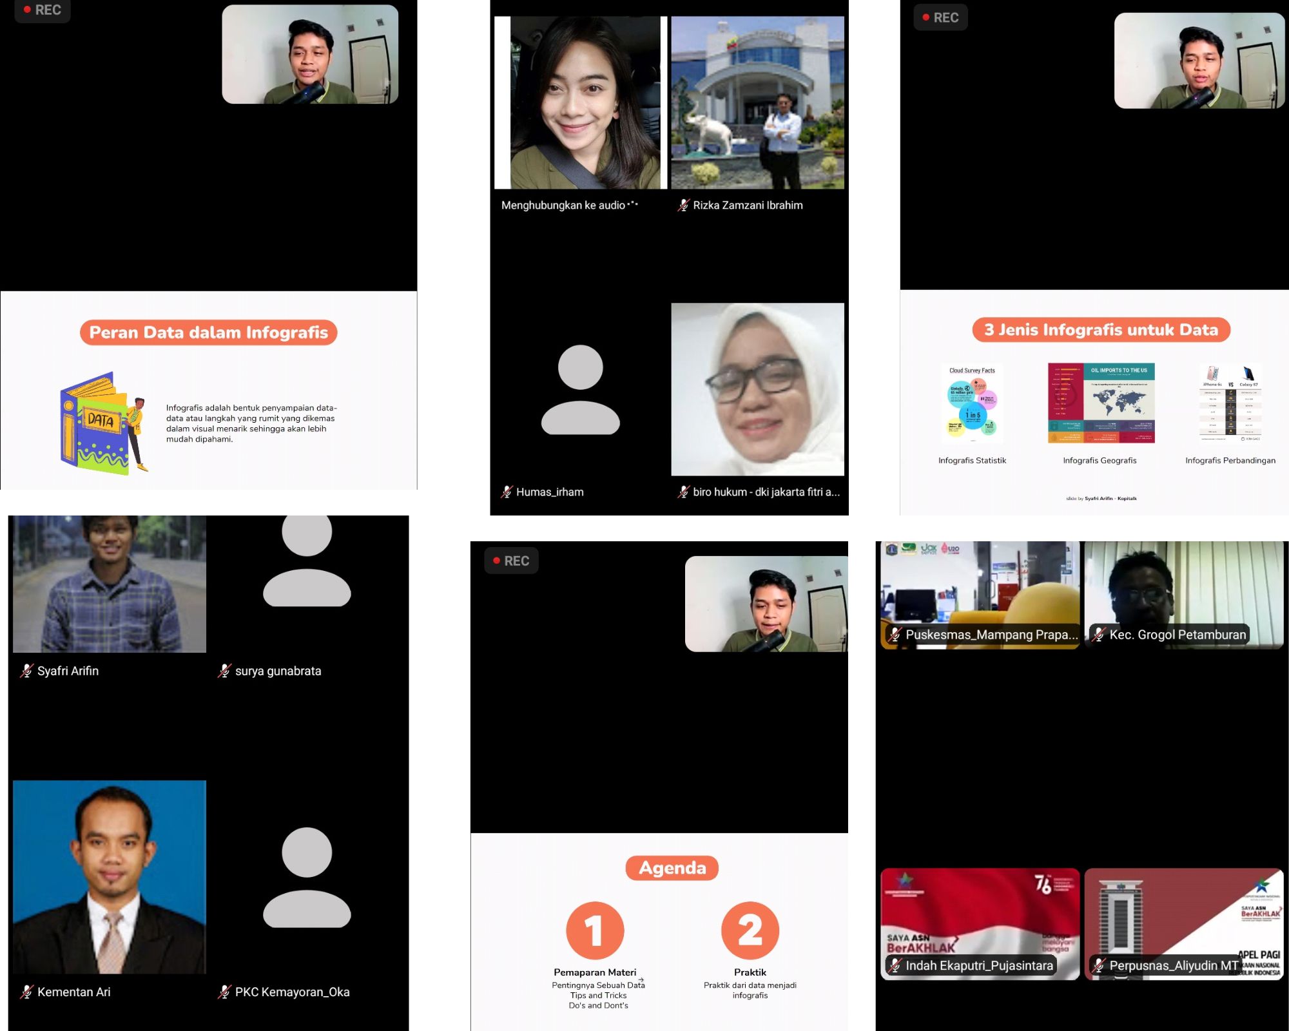Click REC indicator above Agenda slide
The height and width of the screenshot is (1031, 1289).
(x=511, y=561)
